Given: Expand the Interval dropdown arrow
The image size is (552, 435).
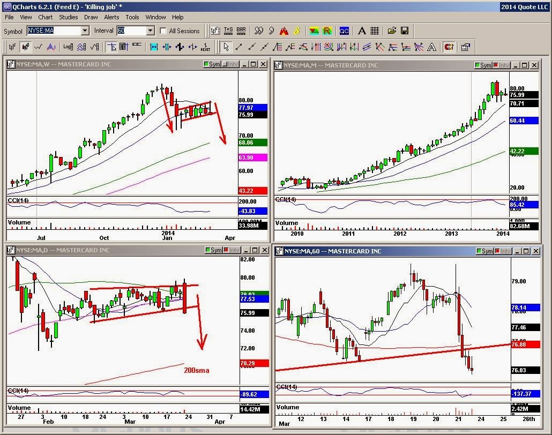Looking at the screenshot, I should [x=150, y=31].
